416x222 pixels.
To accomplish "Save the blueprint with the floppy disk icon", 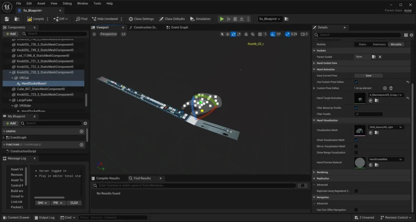I will [7, 19].
